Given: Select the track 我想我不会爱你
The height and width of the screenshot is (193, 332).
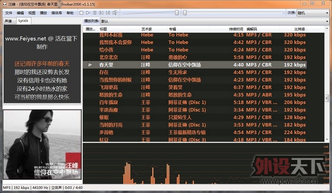Looking at the screenshot, I should point(116,42).
